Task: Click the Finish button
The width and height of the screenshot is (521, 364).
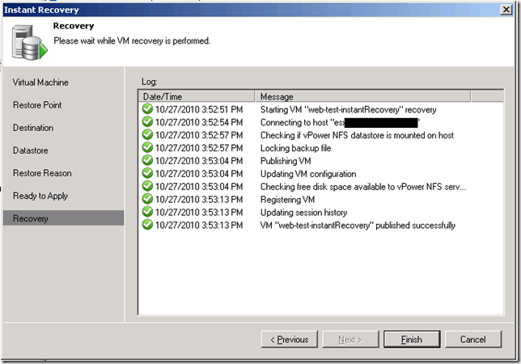Action: (x=411, y=340)
